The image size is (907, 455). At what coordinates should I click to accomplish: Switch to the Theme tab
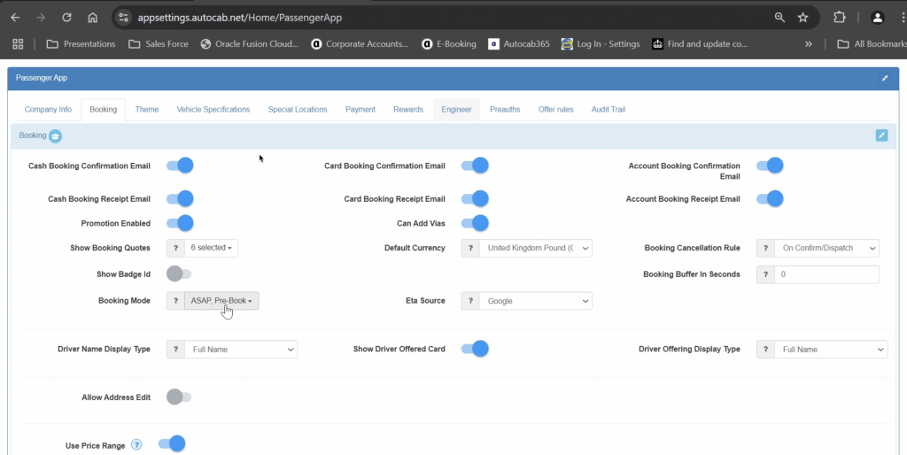click(147, 109)
